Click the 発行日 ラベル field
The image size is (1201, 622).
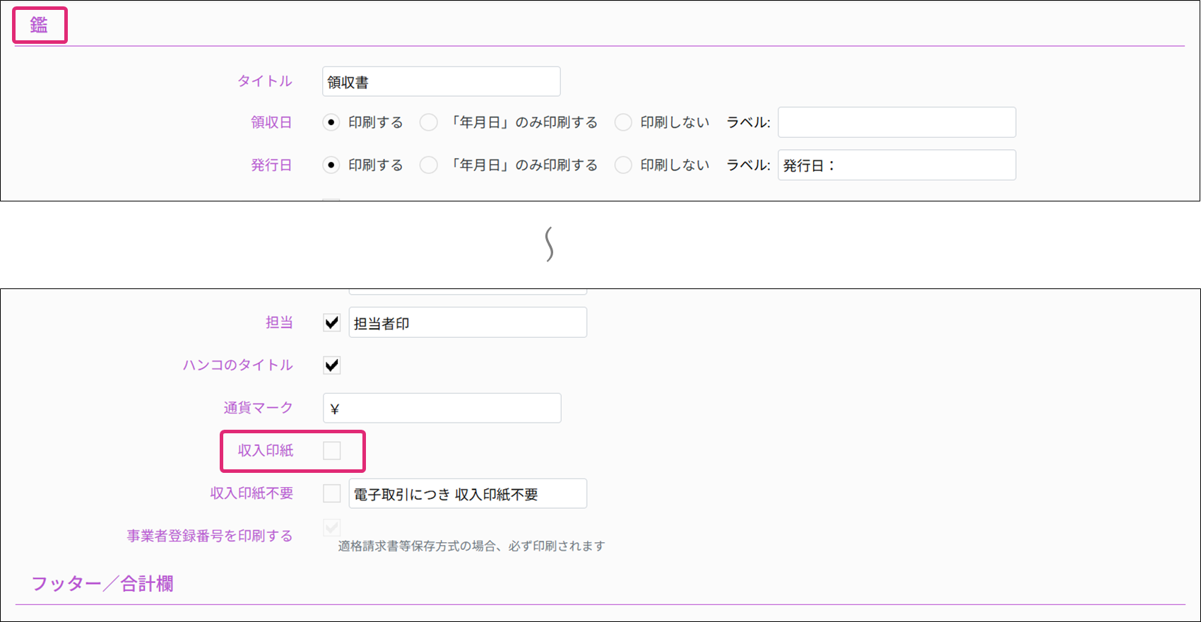(897, 165)
